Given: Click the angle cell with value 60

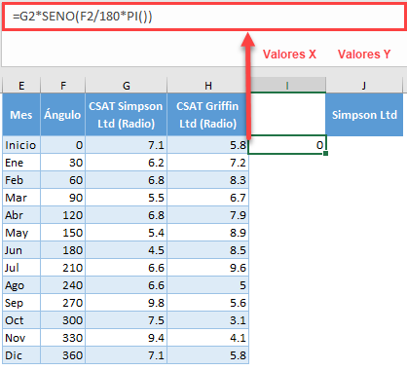Looking at the screenshot, I should tap(62, 180).
